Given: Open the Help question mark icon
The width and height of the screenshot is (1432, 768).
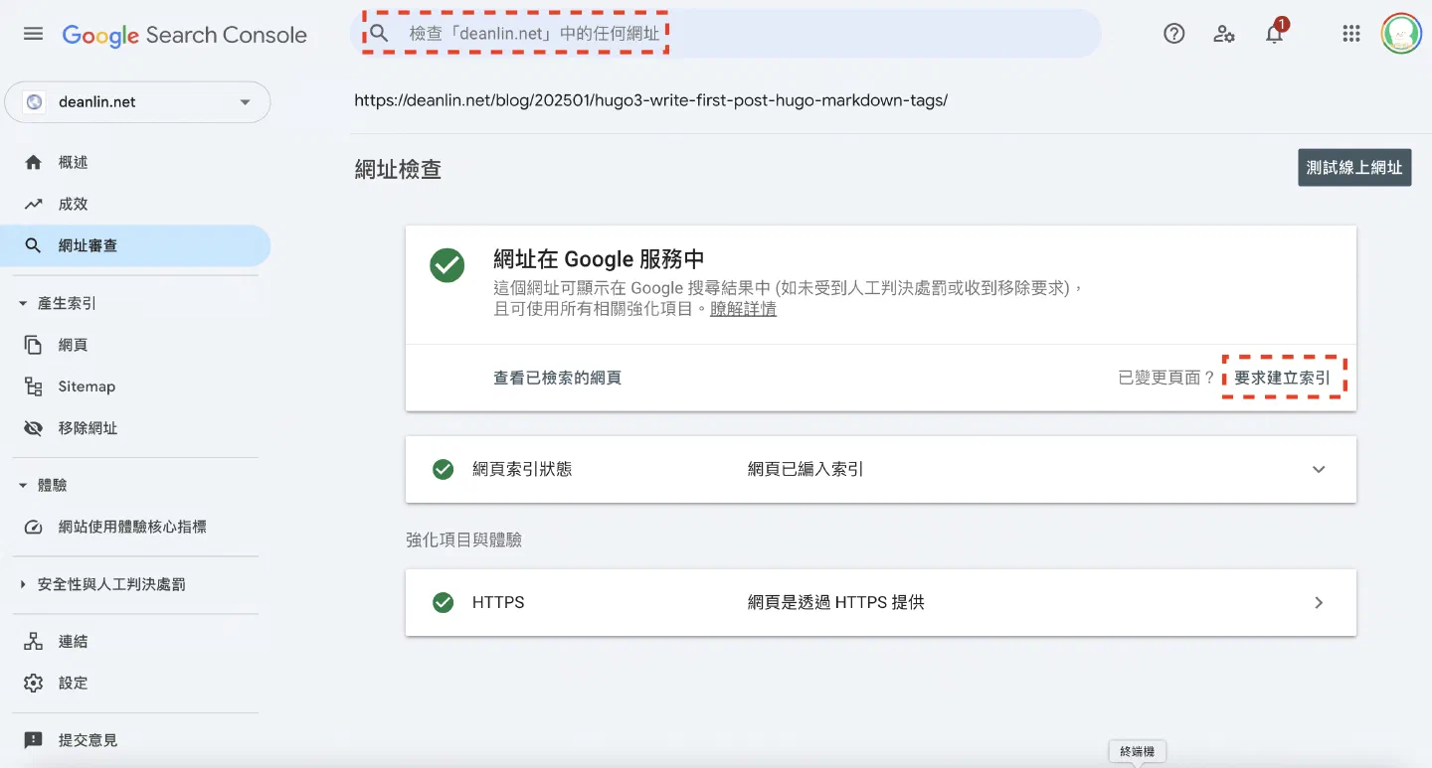Looking at the screenshot, I should coord(1174,34).
